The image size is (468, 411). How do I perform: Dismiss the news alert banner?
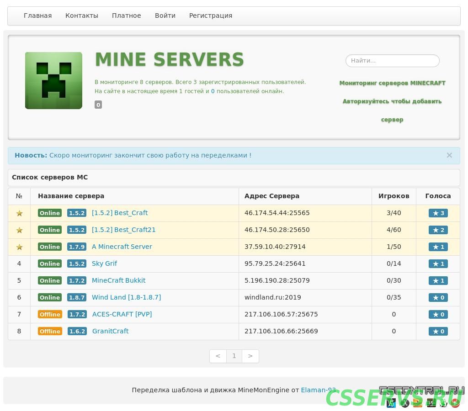tap(449, 155)
